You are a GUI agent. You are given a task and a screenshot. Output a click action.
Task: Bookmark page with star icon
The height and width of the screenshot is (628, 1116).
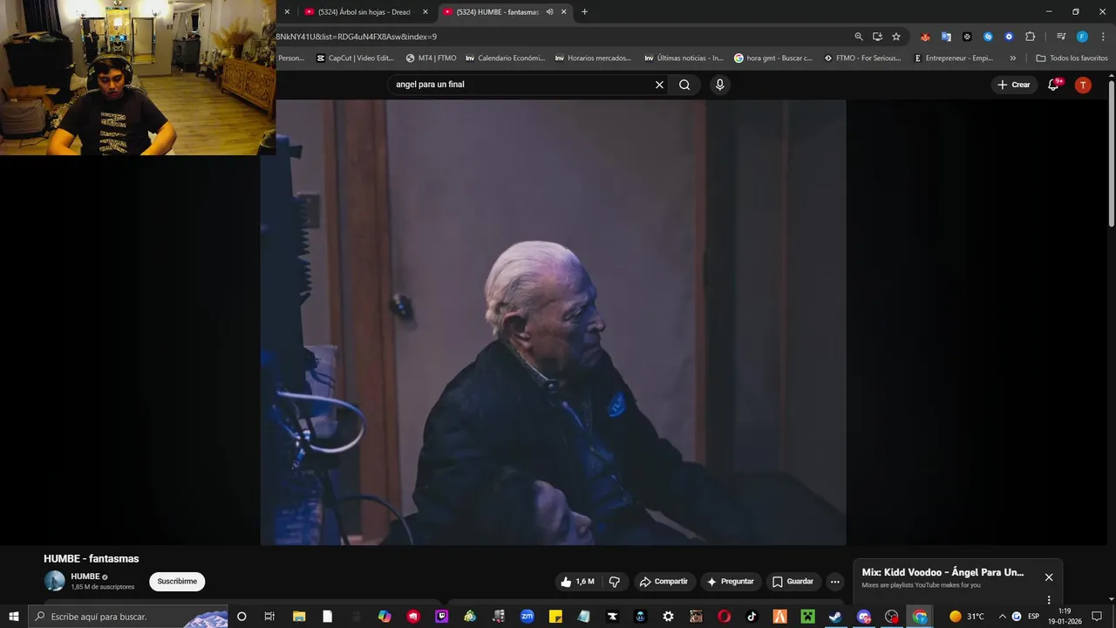pyautogui.click(x=896, y=37)
